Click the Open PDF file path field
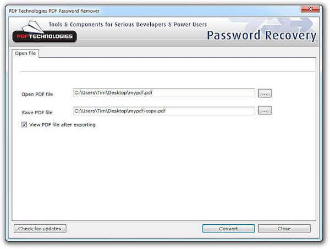The width and height of the screenshot is (330, 249). click(164, 93)
